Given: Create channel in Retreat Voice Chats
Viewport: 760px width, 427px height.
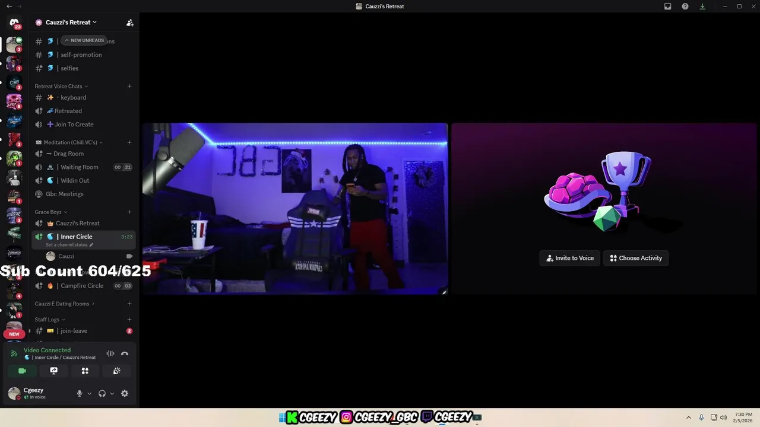Looking at the screenshot, I should tap(129, 87).
